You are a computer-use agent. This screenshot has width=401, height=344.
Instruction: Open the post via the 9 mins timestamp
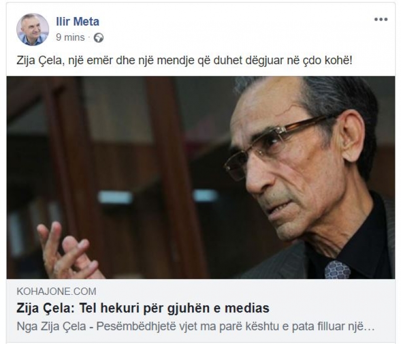[70, 37]
